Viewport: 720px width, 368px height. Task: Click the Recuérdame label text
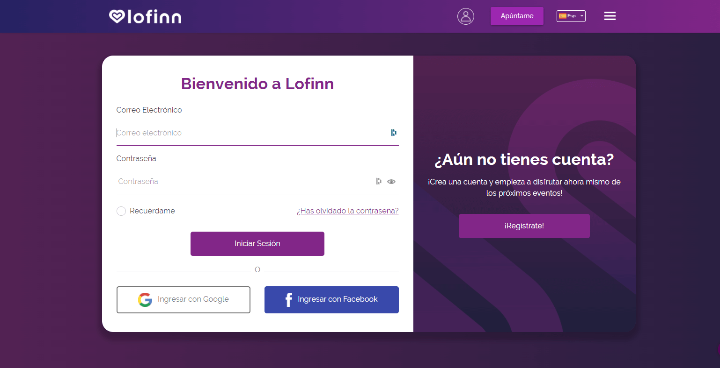(152, 211)
